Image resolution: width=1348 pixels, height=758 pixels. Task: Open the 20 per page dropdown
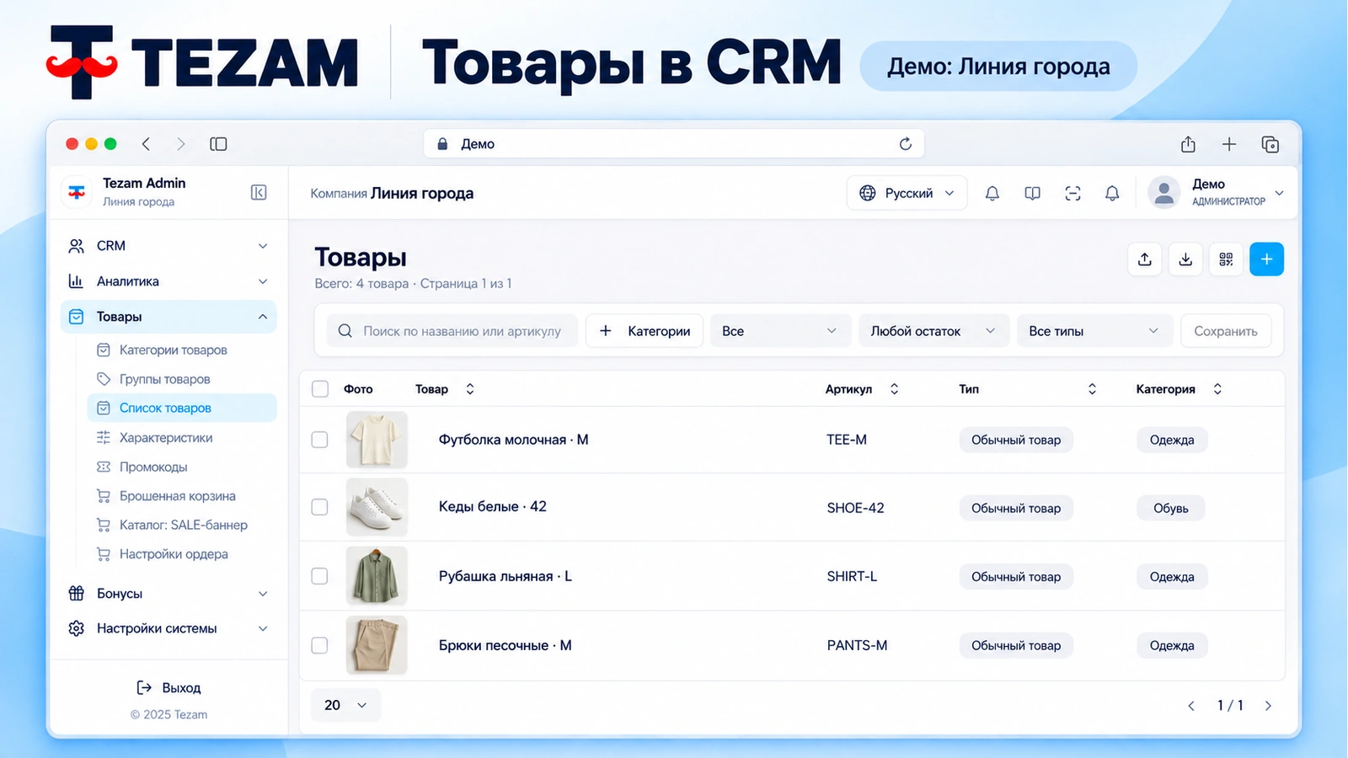click(346, 705)
